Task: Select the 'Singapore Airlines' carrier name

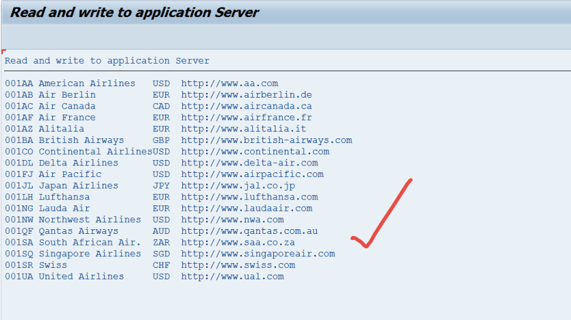Action: click(90, 254)
